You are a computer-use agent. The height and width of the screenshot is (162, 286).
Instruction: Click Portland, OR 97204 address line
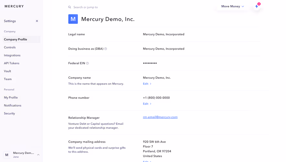[x=157, y=151]
